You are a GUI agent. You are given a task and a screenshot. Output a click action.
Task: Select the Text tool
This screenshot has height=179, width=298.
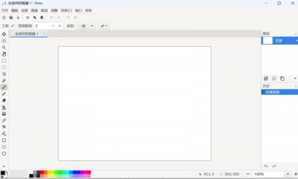click(x=4, y=127)
